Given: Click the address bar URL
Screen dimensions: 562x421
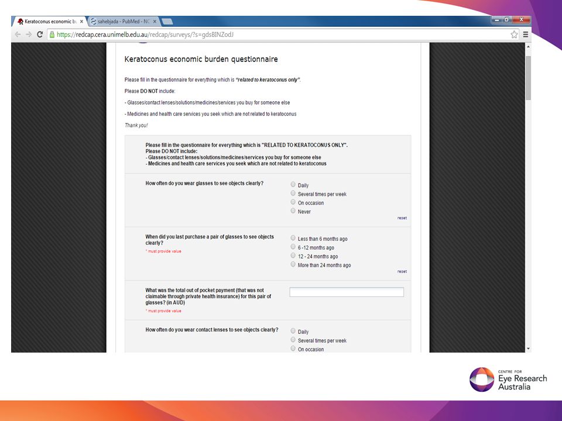Looking at the screenshot, I should click(x=145, y=34).
